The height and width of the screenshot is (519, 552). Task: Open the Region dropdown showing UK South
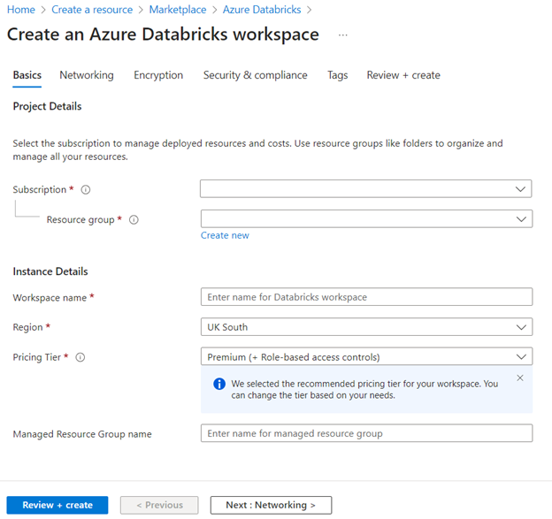(365, 327)
